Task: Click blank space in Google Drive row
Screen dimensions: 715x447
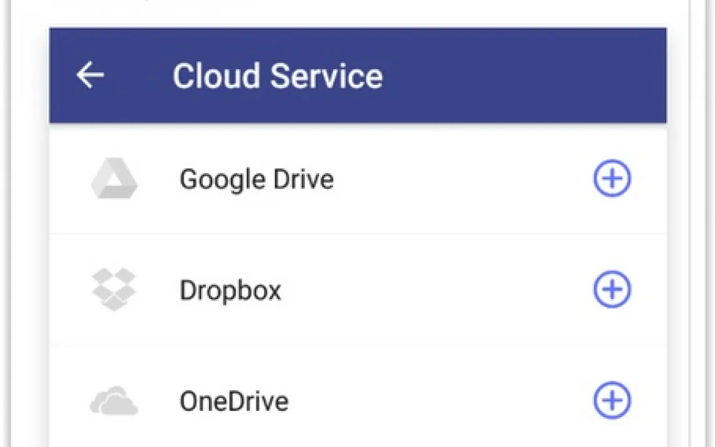Action: pos(462,179)
